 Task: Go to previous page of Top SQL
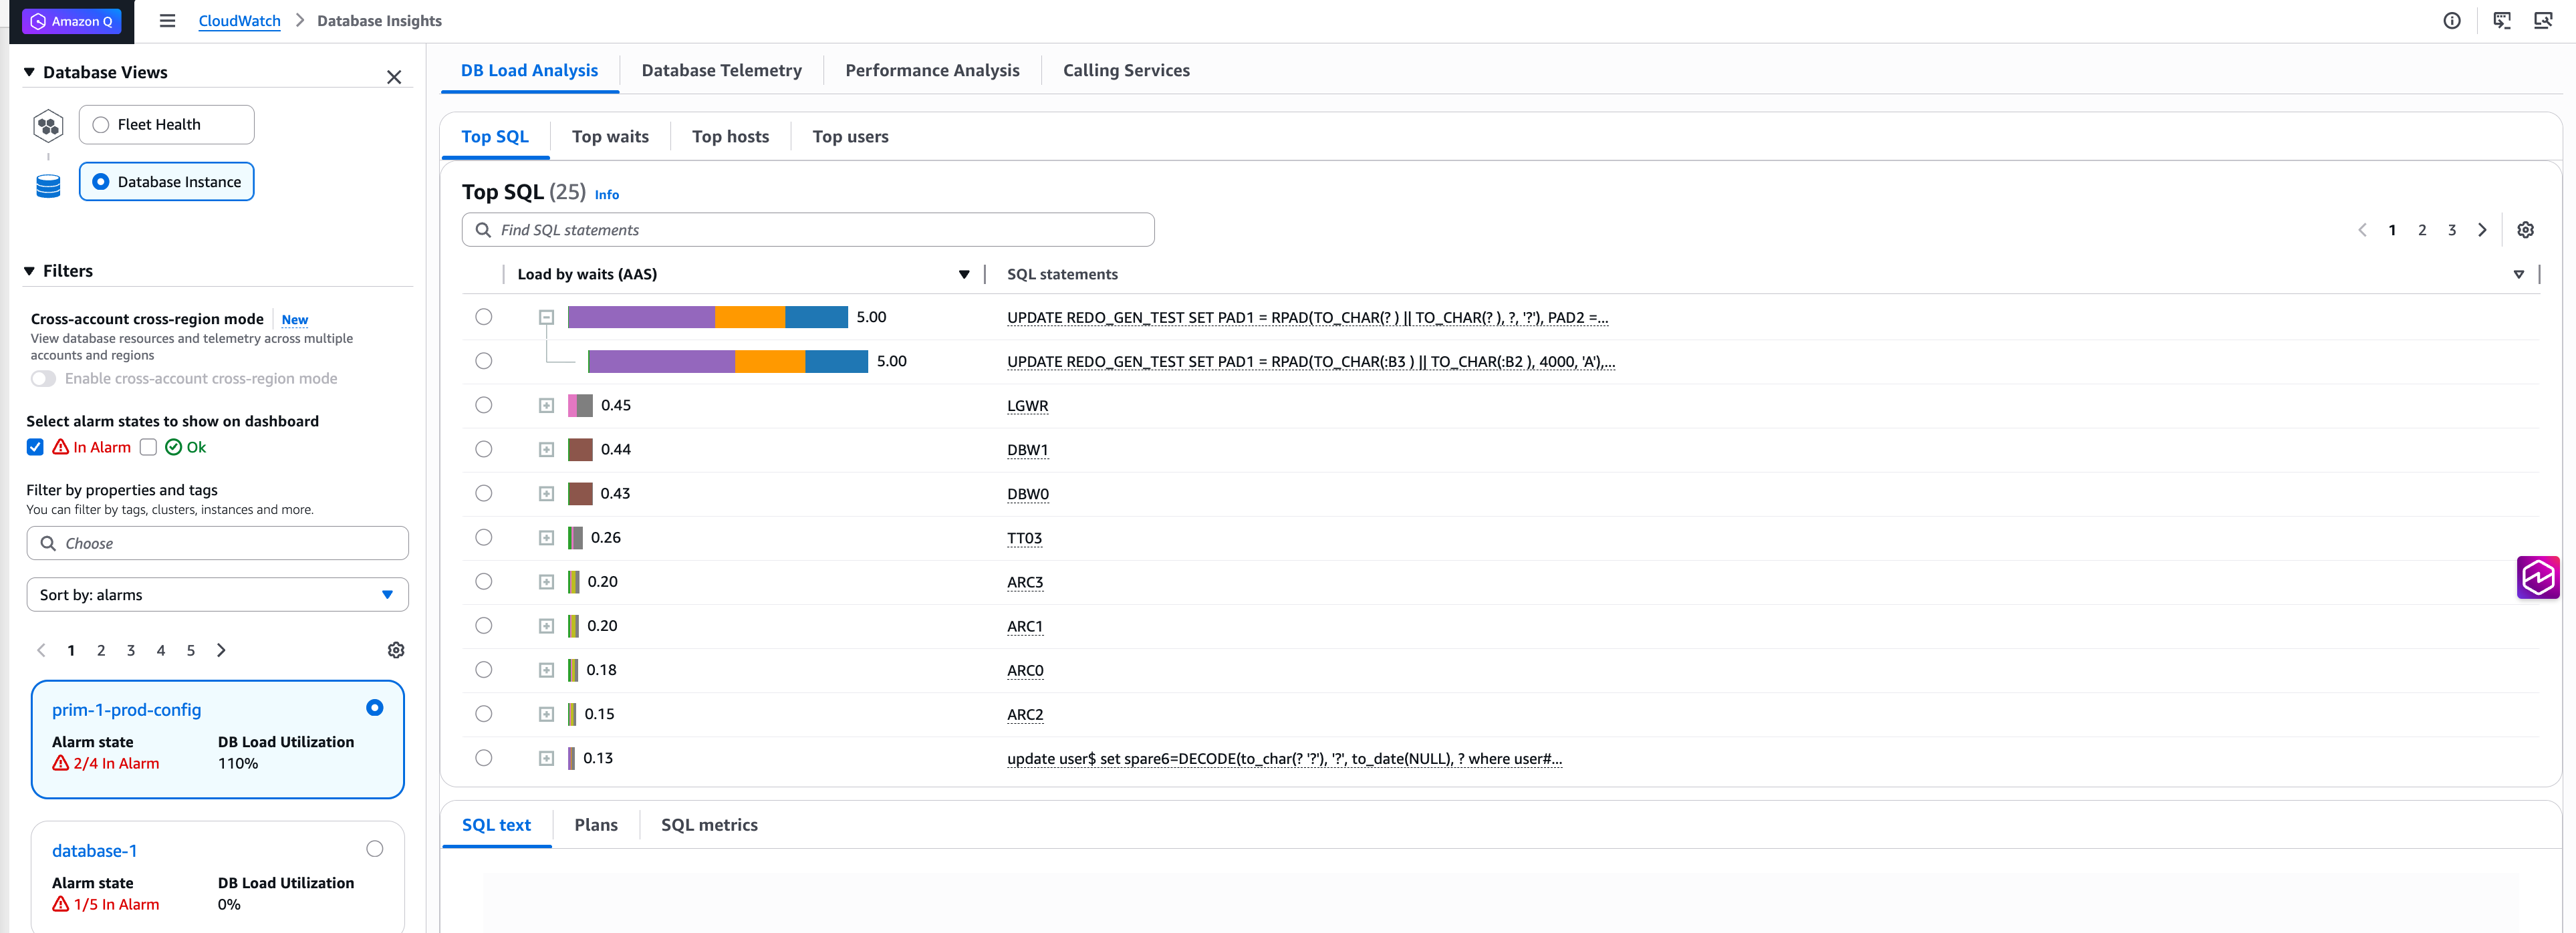coord(2362,230)
